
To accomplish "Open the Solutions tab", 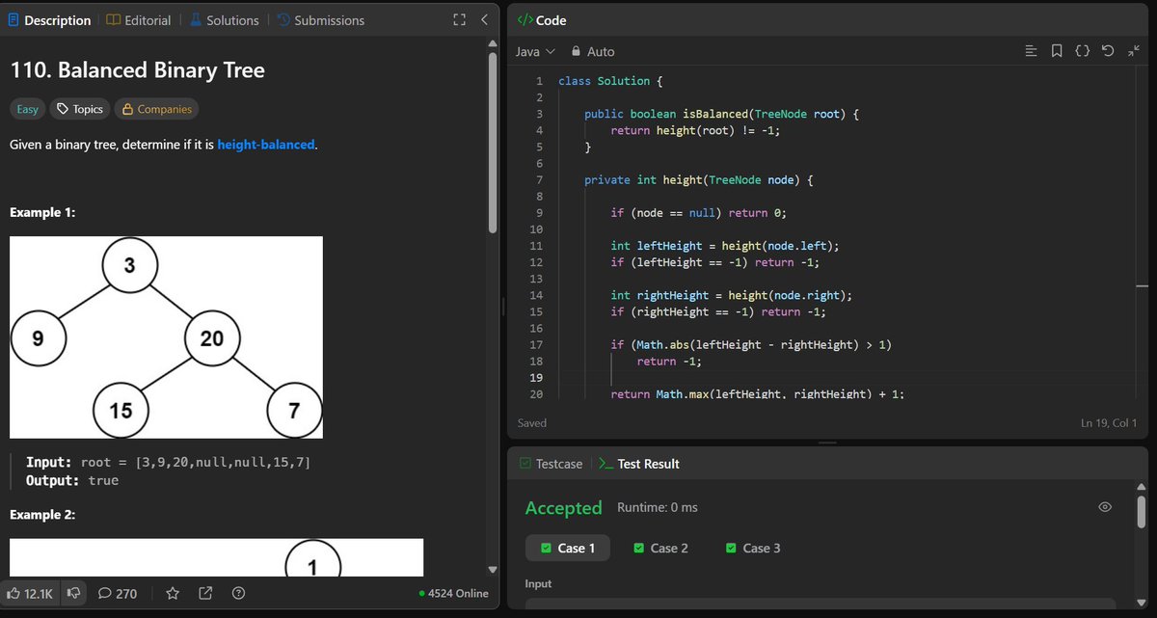I will click(x=224, y=20).
